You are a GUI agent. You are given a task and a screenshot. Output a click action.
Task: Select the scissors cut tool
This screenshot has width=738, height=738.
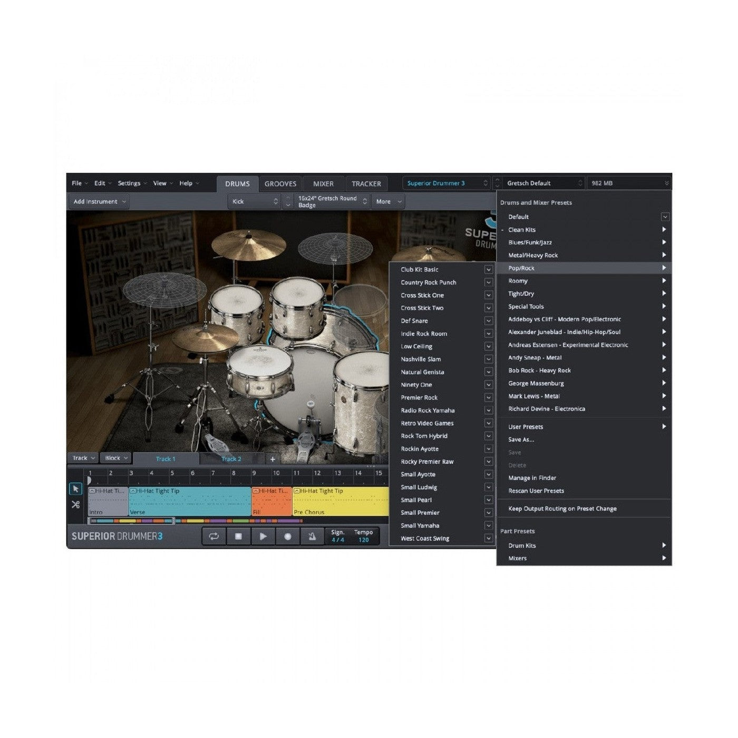coord(75,504)
